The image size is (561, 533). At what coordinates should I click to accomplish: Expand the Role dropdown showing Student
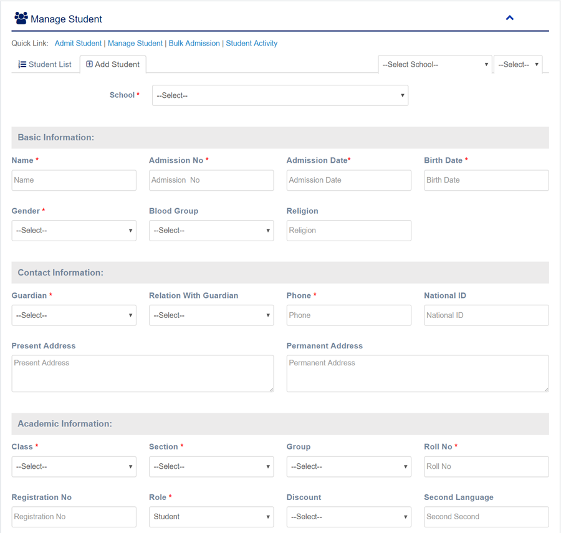(211, 517)
